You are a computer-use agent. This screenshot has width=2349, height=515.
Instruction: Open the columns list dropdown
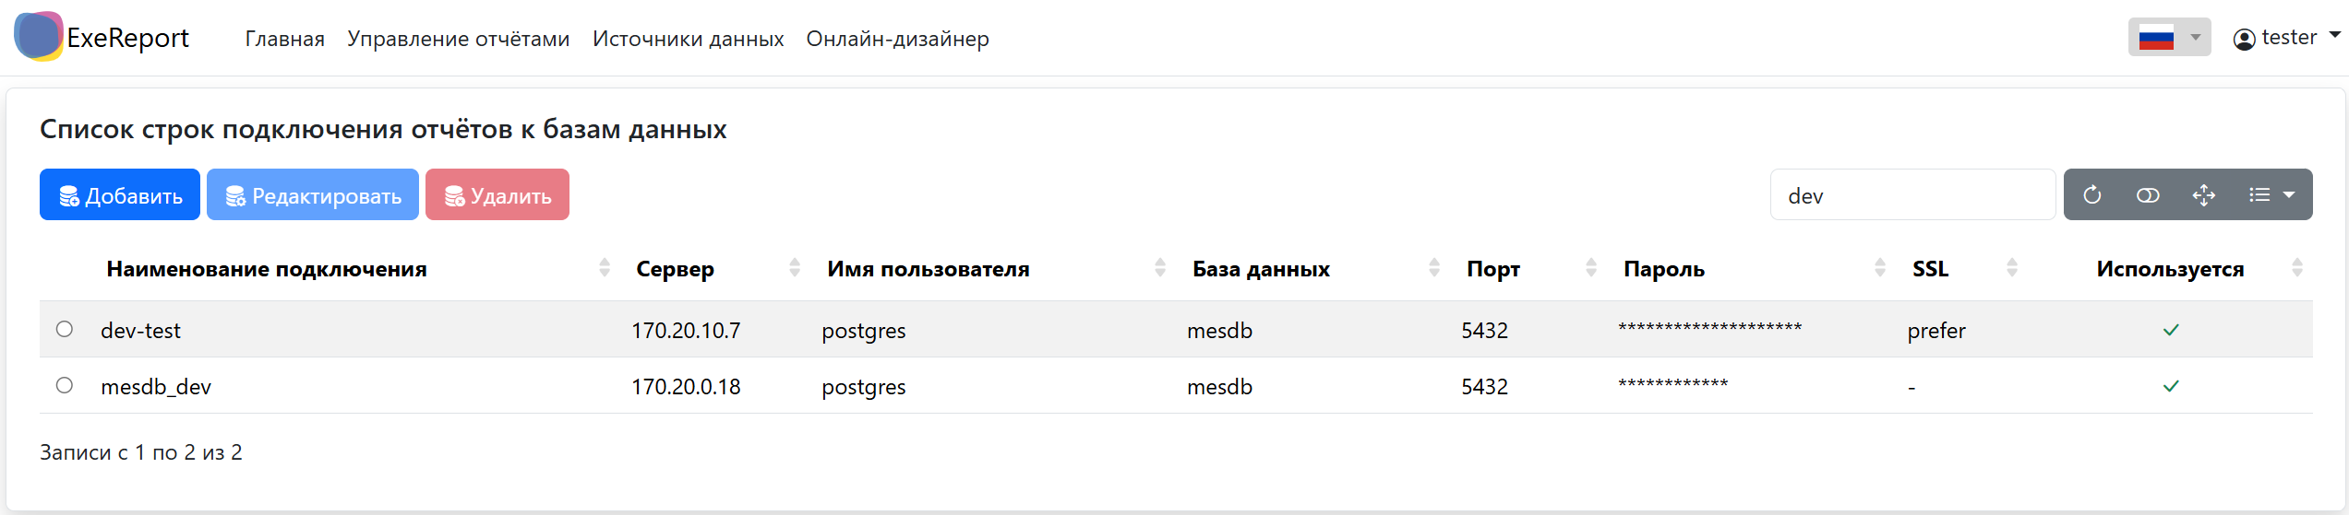(2271, 195)
